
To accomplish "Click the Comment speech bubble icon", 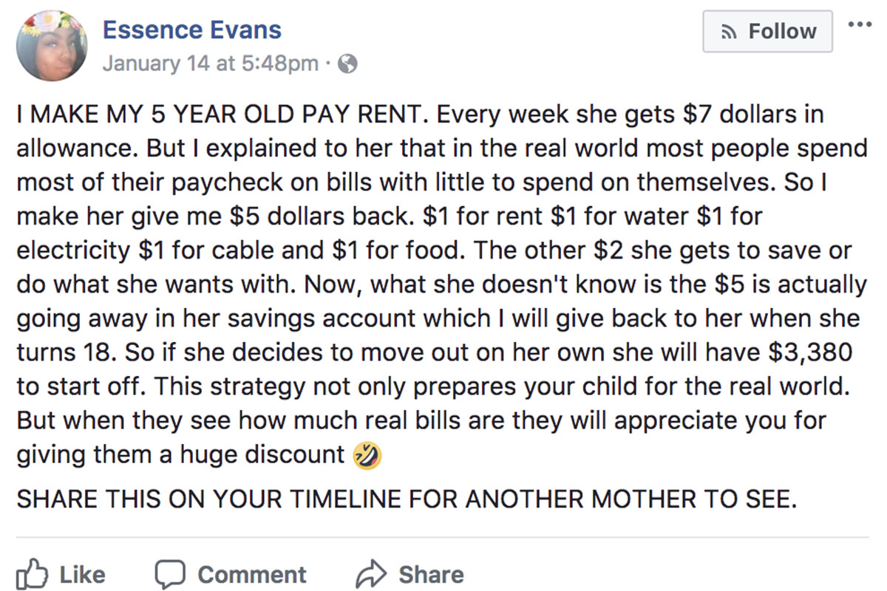I will pos(171,575).
